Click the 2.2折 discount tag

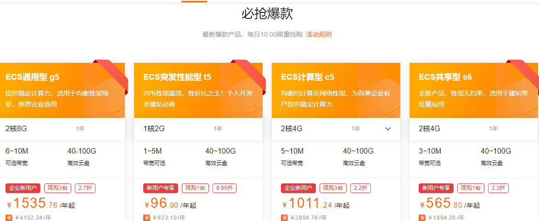tap(360, 188)
